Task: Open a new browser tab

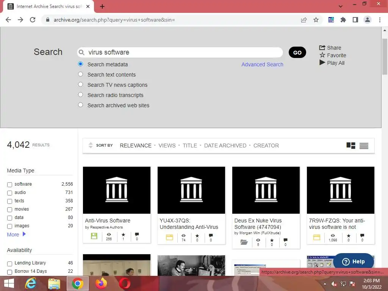Action: 102,7
